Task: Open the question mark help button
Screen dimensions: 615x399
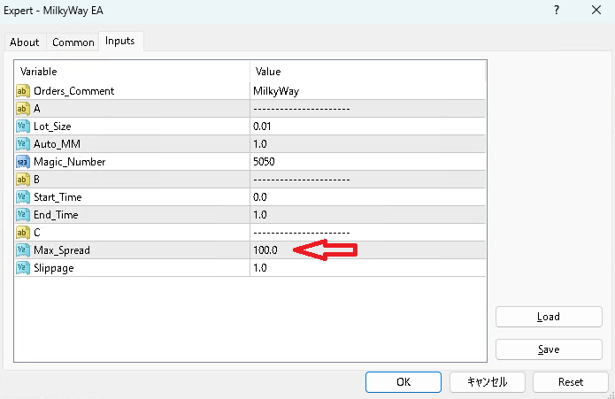Action: tap(557, 11)
